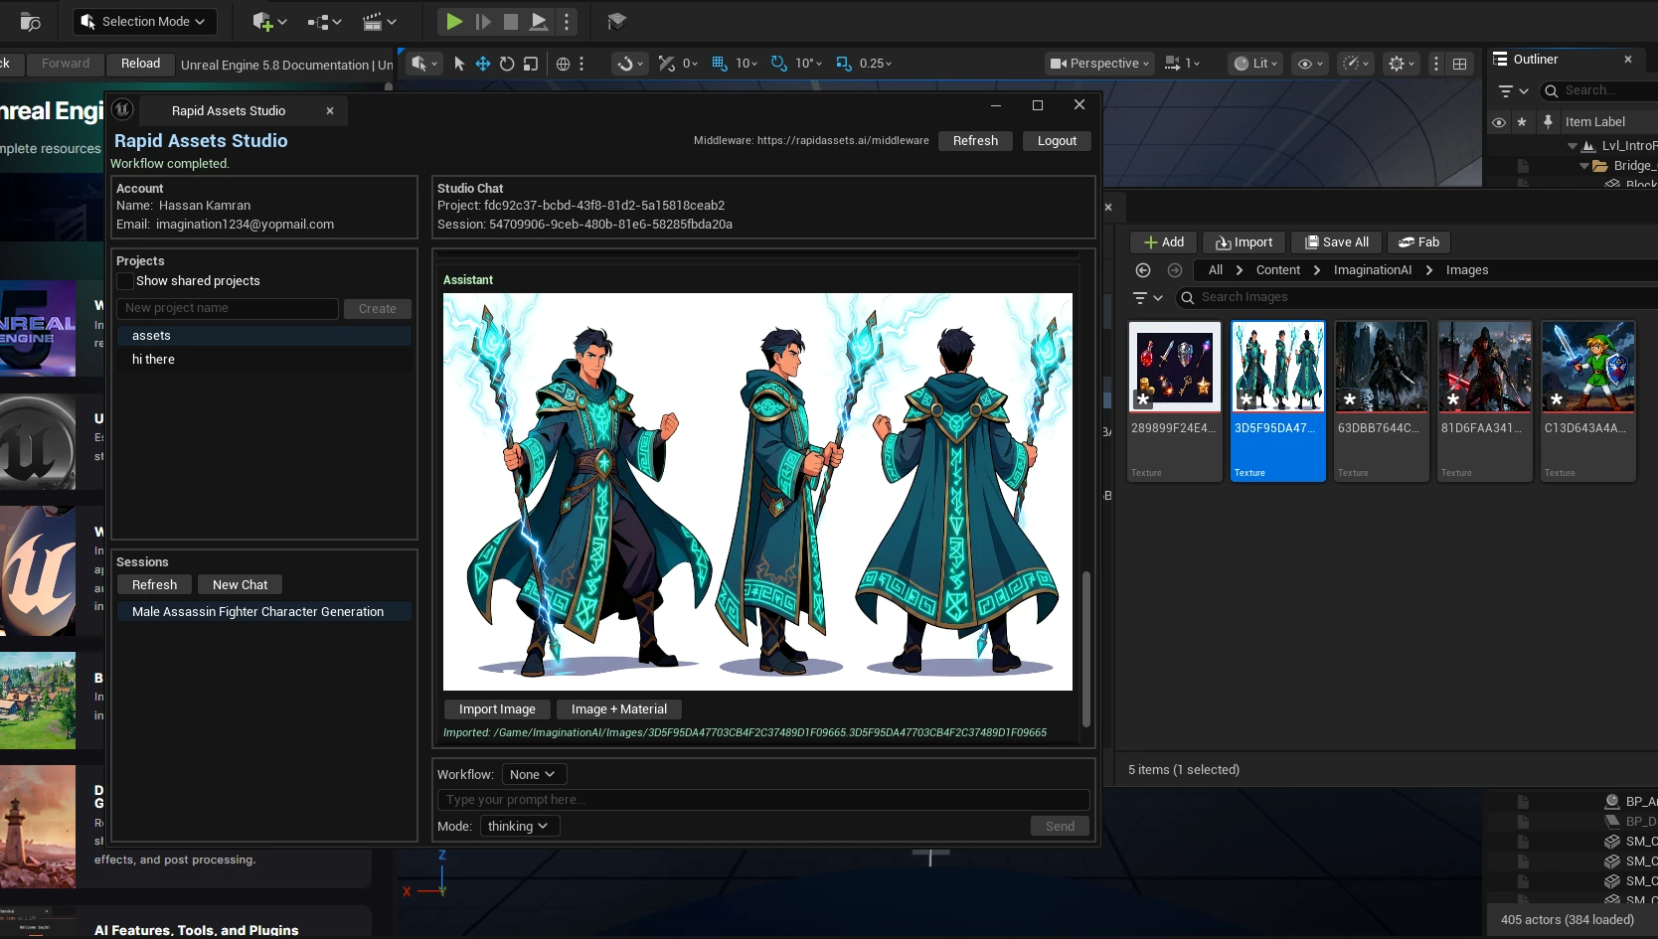Open the Selection Mode dropdown
Image resolution: width=1658 pixels, height=939 pixels.
tap(146, 21)
